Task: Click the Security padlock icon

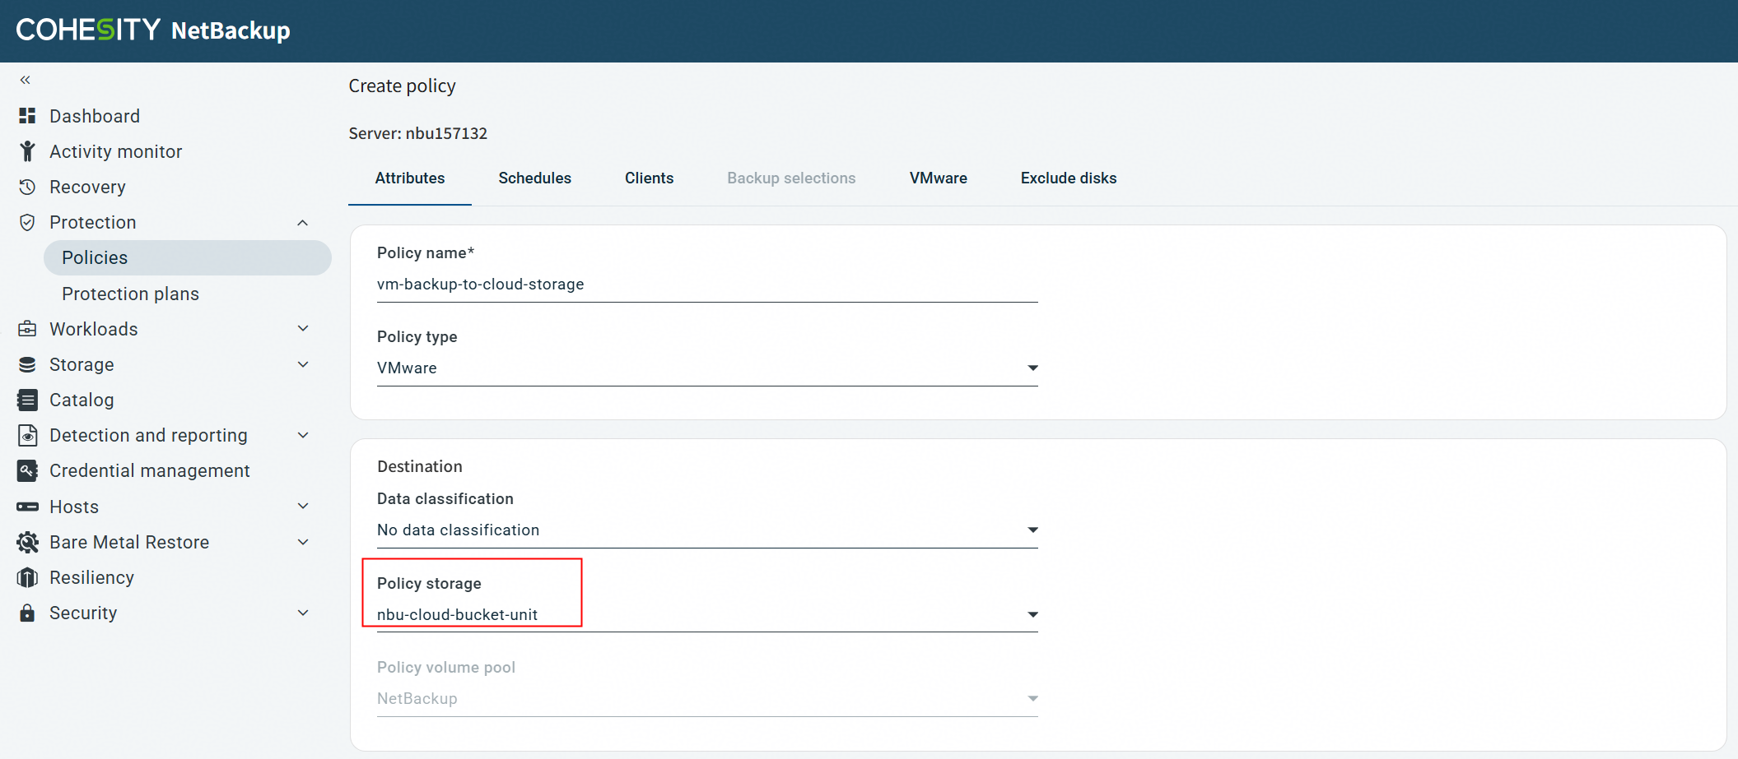Action: tap(27, 613)
